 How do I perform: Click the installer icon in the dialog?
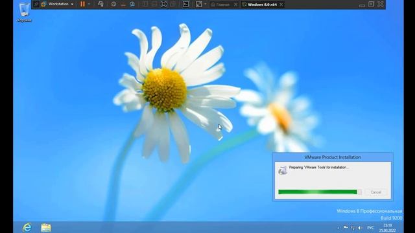coord(283,170)
